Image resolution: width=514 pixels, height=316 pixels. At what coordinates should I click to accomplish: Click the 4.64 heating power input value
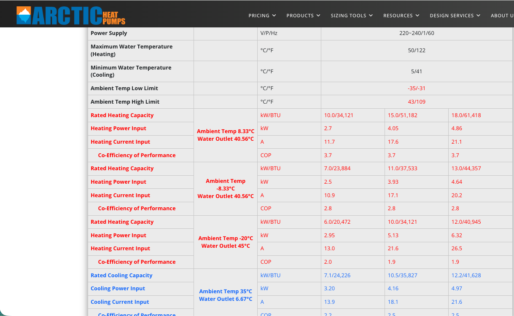coord(457,182)
